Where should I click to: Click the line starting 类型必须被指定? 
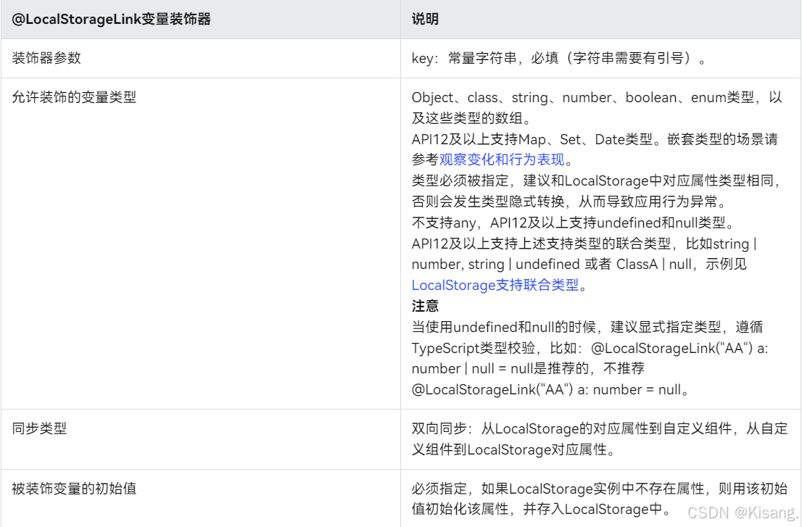click(x=596, y=180)
